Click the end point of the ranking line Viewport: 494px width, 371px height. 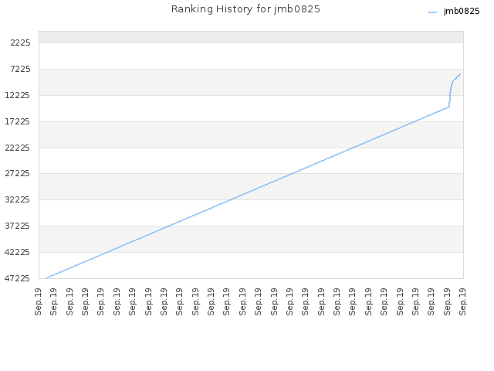(460, 74)
